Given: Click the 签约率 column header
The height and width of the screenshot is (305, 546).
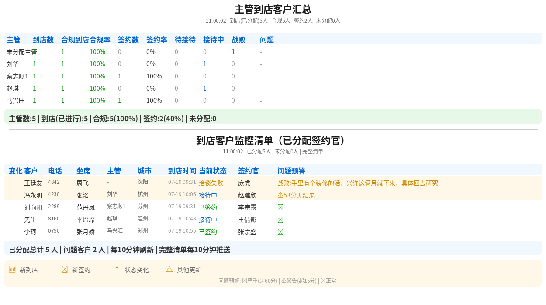Looking at the screenshot, I should 157,40.
